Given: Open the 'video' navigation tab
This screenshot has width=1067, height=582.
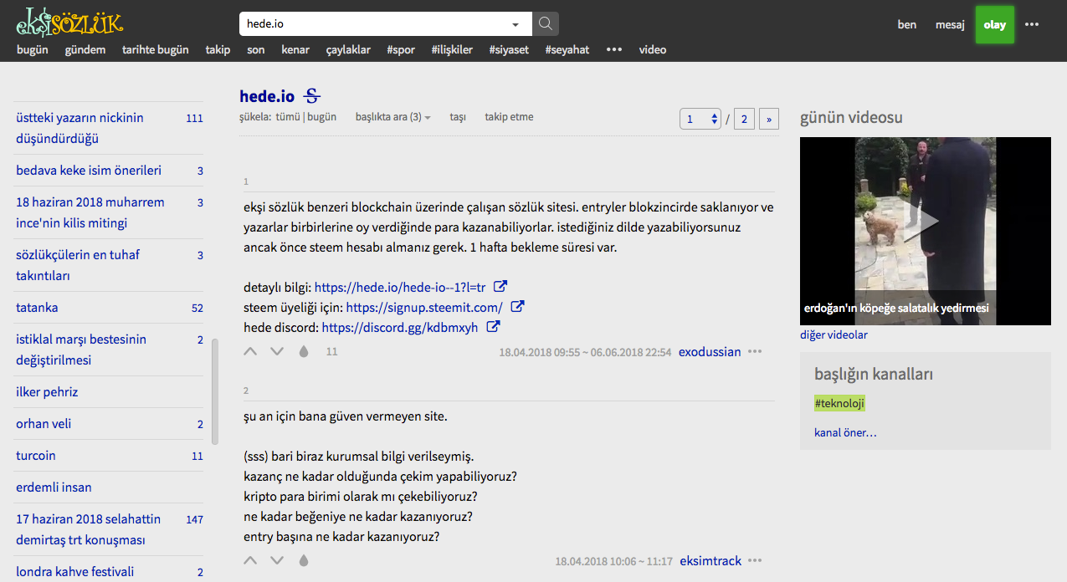Looking at the screenshot, I should click(x=653, y=49).
